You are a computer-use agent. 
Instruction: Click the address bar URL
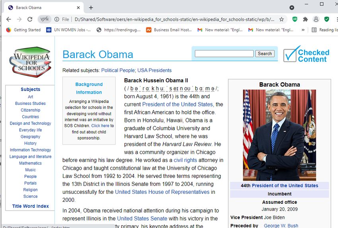coord(174,19)
